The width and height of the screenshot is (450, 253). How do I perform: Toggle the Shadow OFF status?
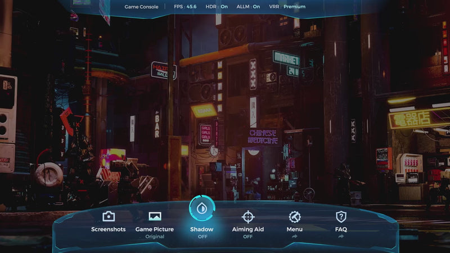tap(201, 237)
